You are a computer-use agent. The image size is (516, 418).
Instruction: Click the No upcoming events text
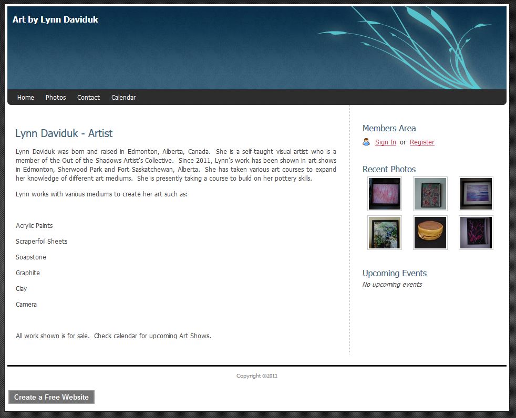(392, 285)
